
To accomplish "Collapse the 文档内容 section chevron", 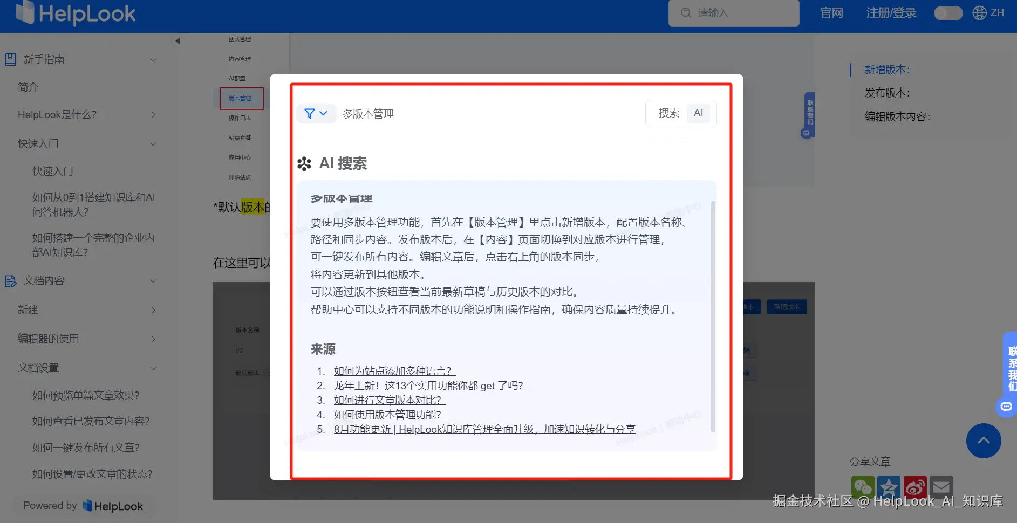I will 153,281.
